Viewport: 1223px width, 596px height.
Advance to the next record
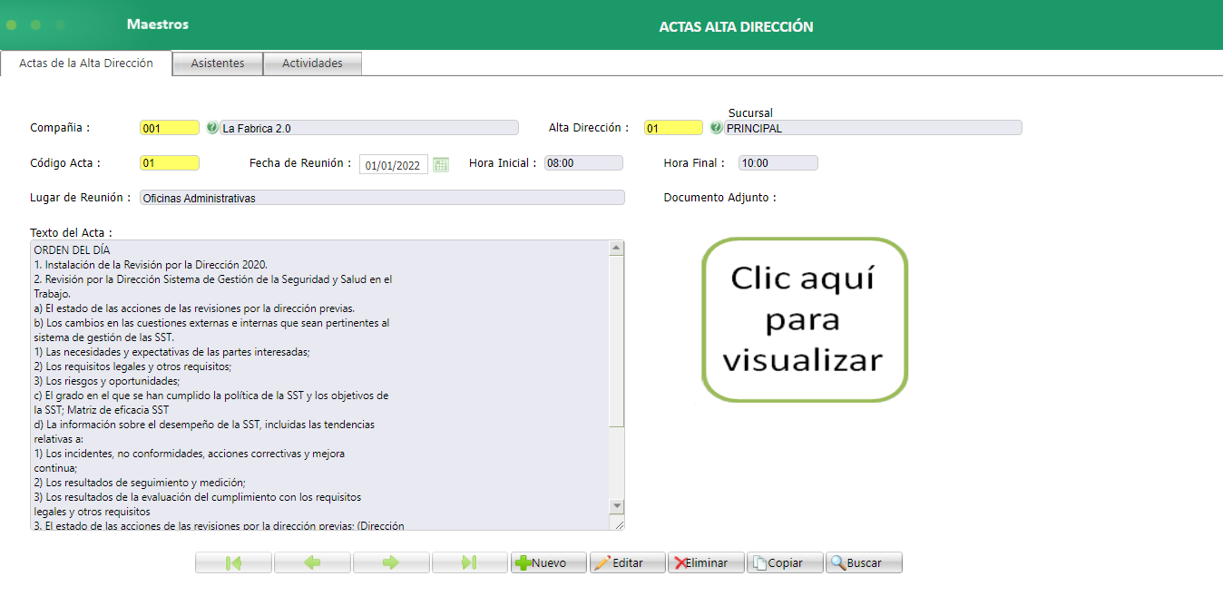390,562
